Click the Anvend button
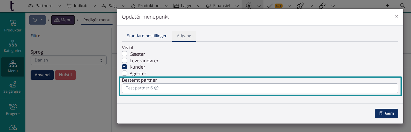This screenshot has width=411, height=132. pos(42,75)
